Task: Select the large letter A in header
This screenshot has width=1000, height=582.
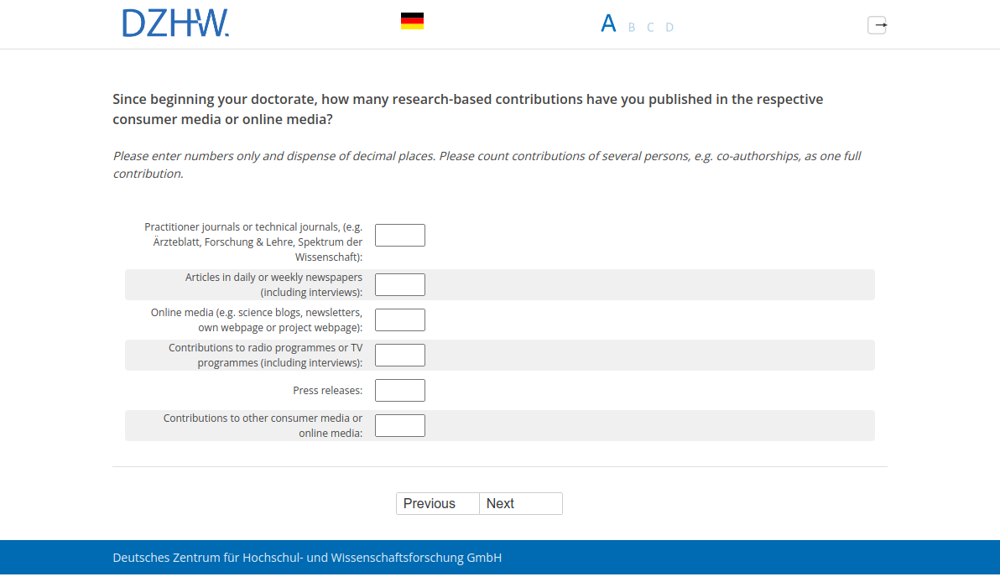Action: (608, 24)
